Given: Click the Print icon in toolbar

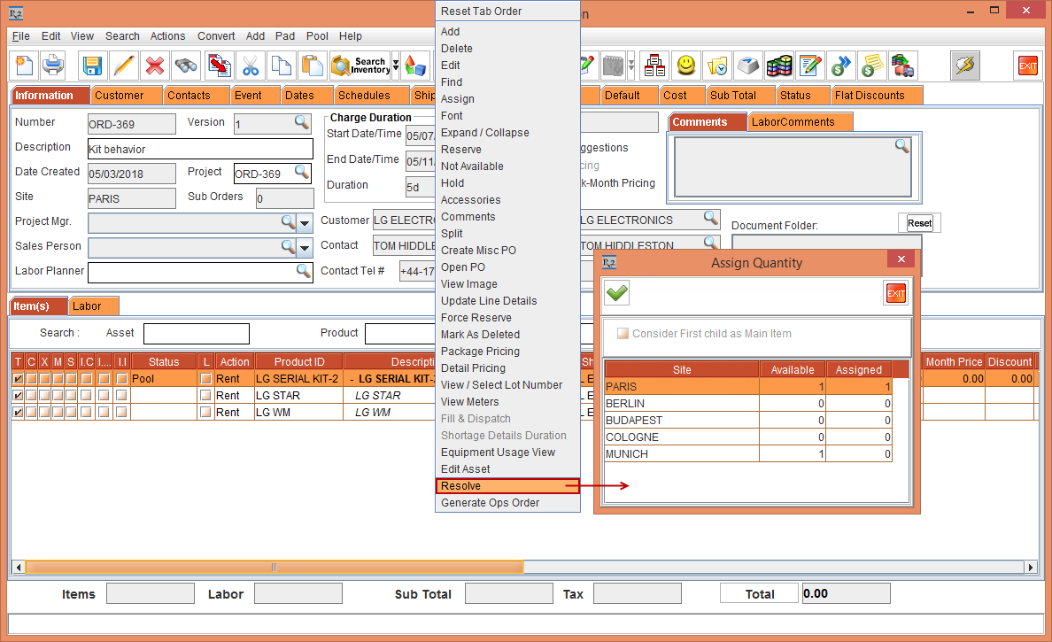Looking at the screenshot, I should (53, 66).
